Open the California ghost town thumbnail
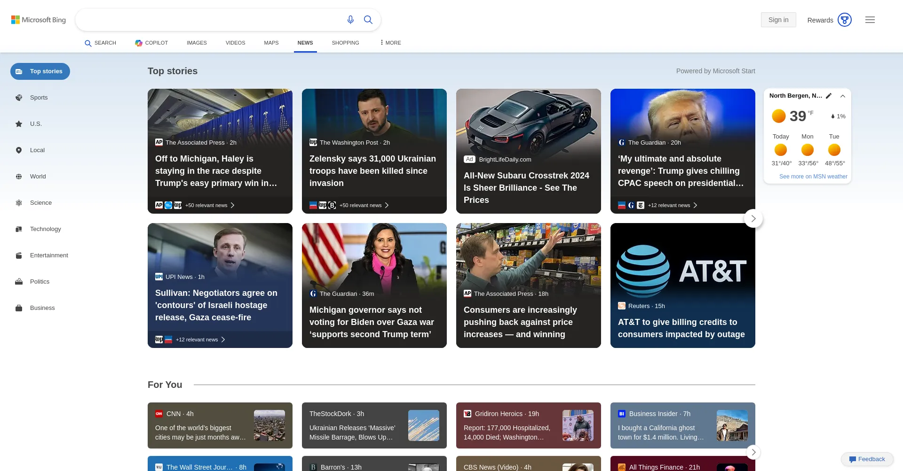The image size is (903, 471). tap(732, 425)
